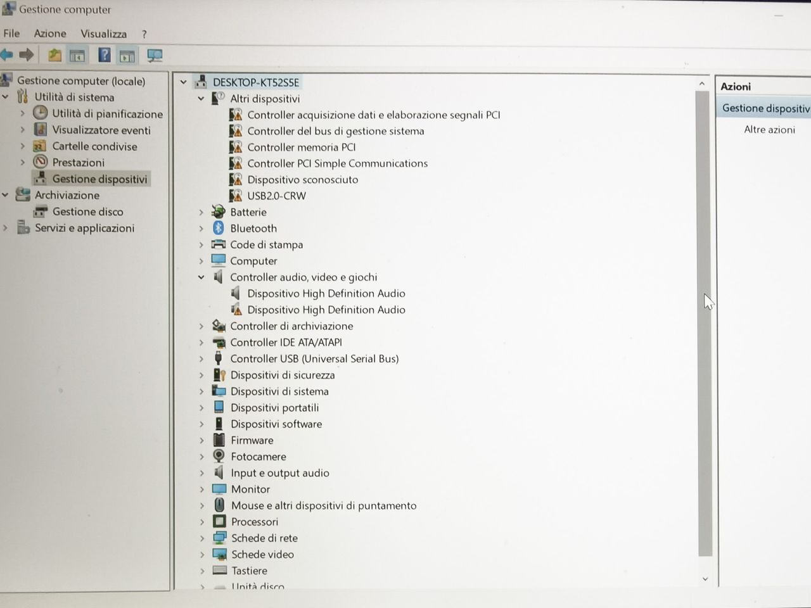811x608 pixels.
Task: Click the Firmware category icon
Action: 219,440
